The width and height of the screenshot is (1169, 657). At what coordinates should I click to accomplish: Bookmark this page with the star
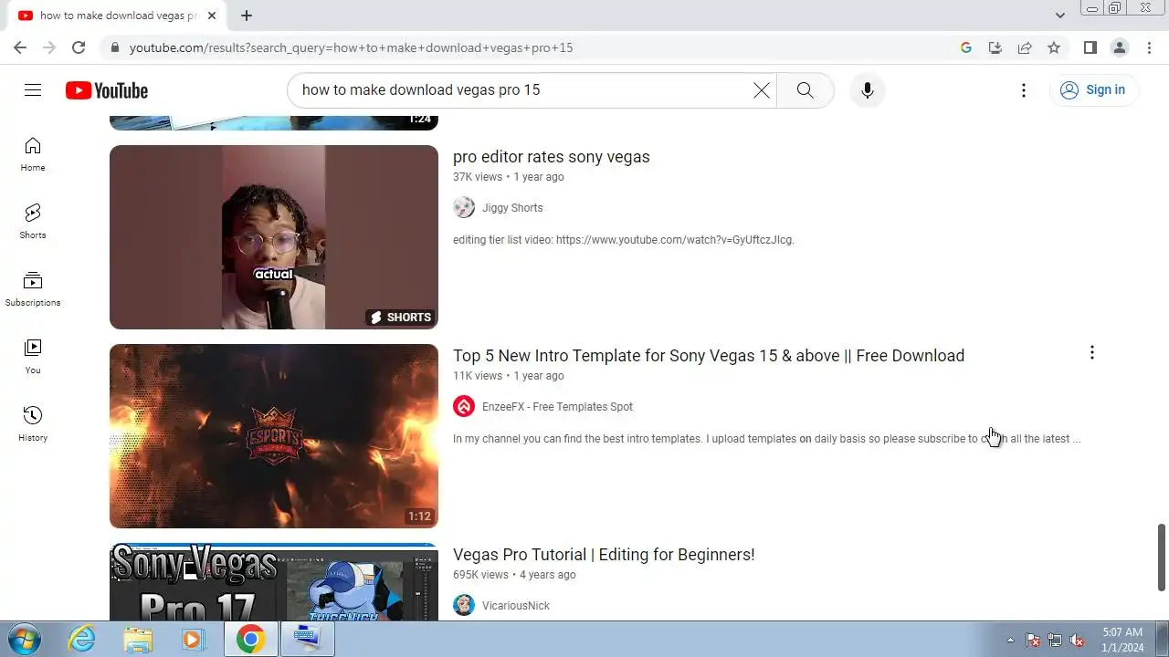tap(1054, 47)
